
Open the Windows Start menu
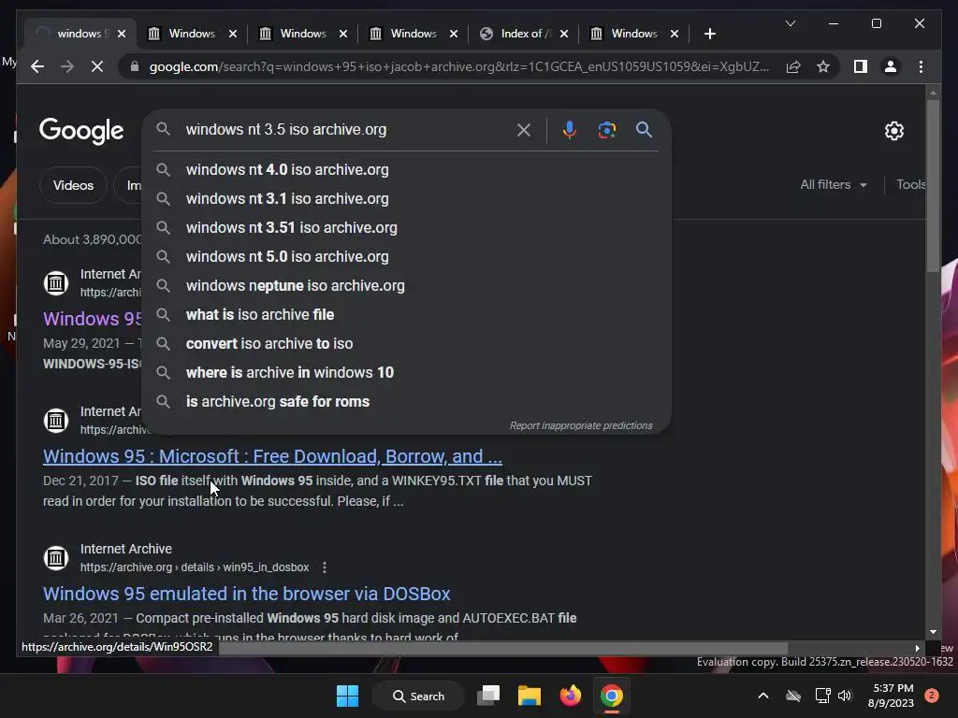click(348, 696)
